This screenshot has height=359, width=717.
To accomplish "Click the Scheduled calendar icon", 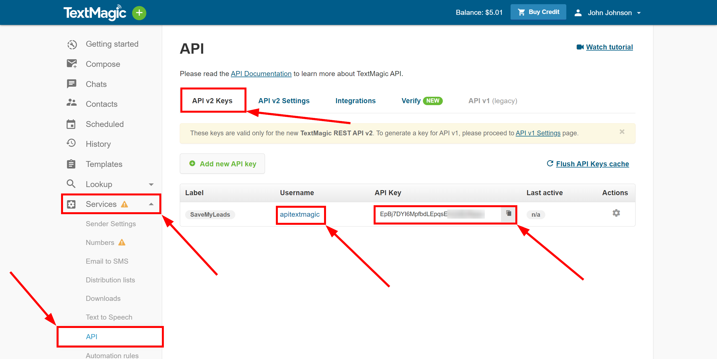I will coord(71,124).
